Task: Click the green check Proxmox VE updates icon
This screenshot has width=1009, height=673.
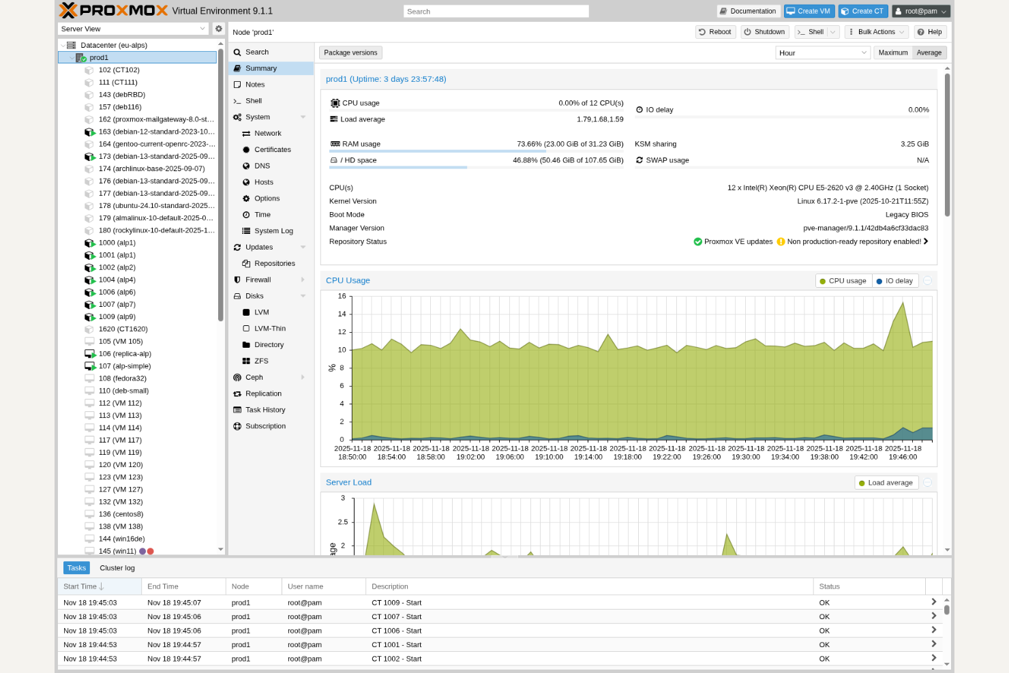Action: click(x=697, y=241)
